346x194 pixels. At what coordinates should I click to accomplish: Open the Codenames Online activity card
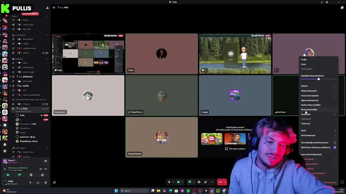[235, 139]
